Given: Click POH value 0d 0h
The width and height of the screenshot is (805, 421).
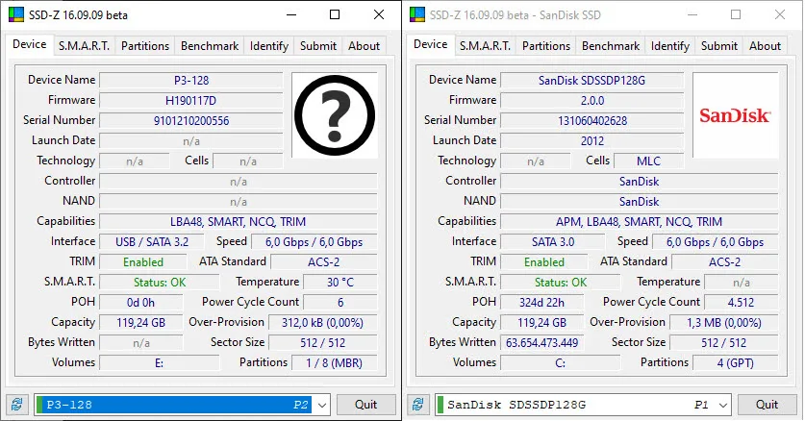Looking at the screenshot, I should tap(140, 302).
